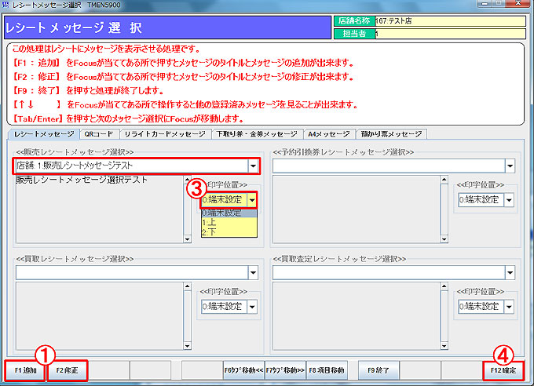
Task: Click the 予約引換券 message text area
Action: [357, 209]
